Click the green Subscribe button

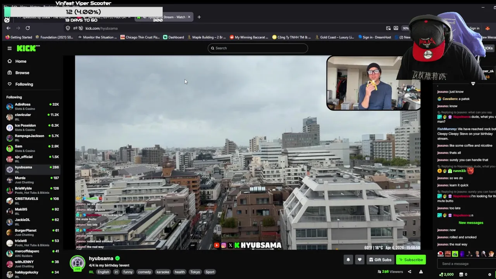pos(411,260)
